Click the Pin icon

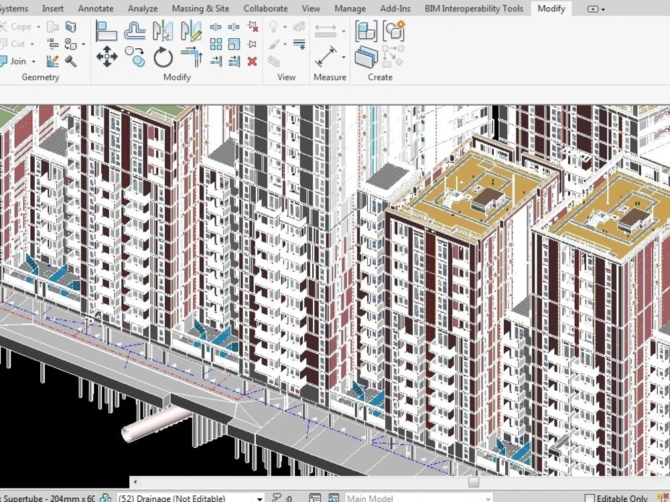coord(252,44)
